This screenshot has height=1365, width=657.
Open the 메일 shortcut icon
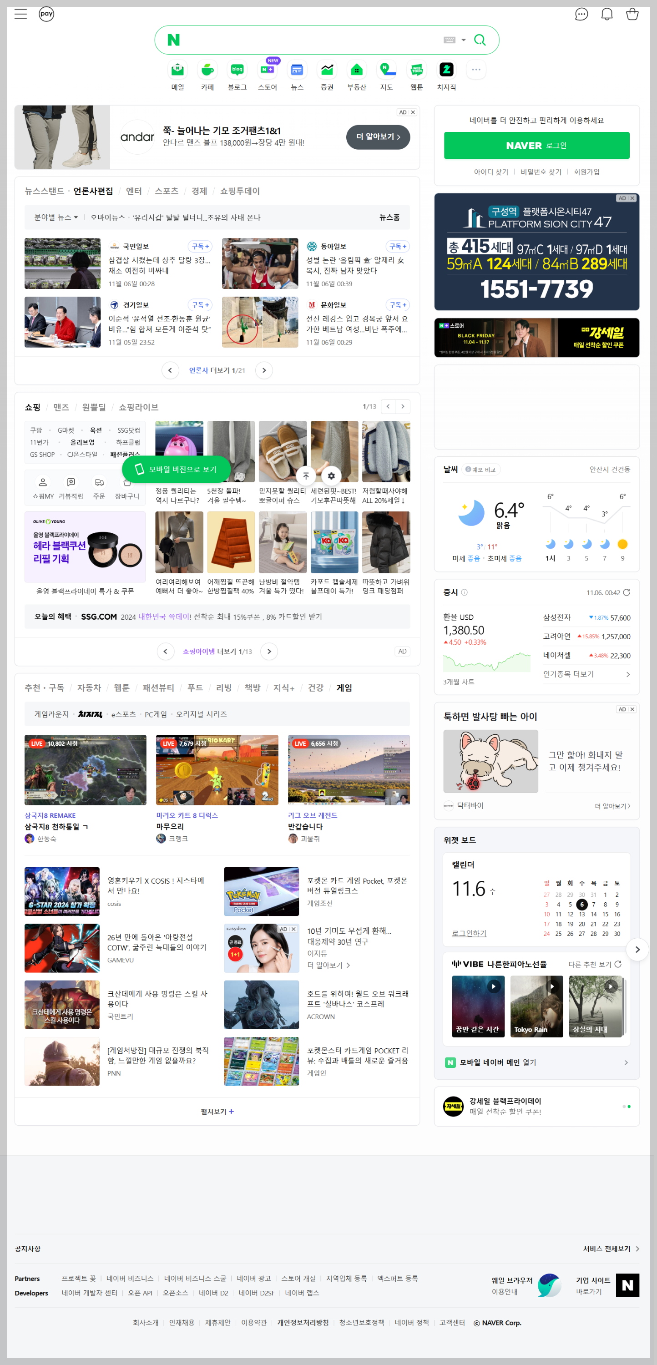click(x=177, y=70)
